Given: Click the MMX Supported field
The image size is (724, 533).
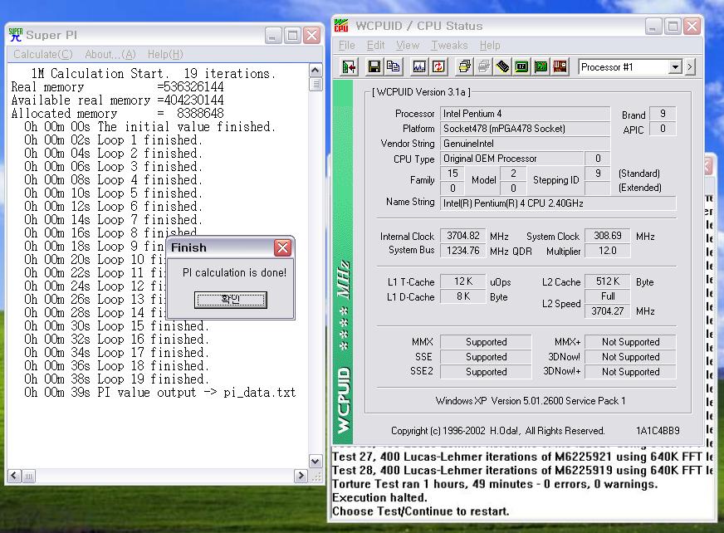Looking at the screenshot, I should (x=486, y=342).
